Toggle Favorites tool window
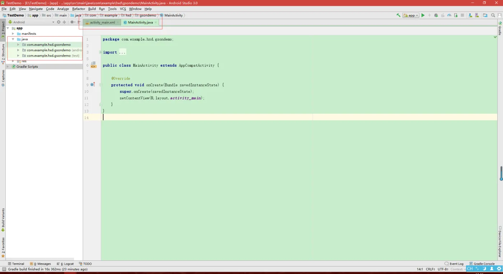This screenshot has height=274, width=503. coord(3,248)
